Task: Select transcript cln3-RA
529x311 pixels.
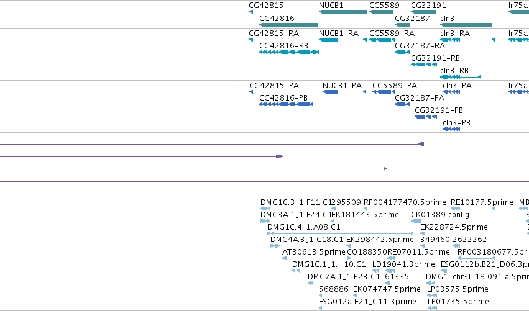Action: click(455, 34)
